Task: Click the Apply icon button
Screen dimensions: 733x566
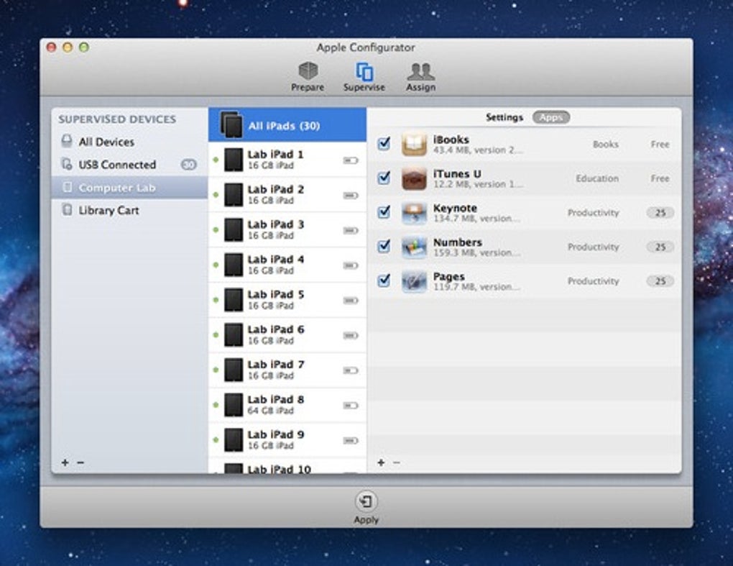Action: point(366,502)
